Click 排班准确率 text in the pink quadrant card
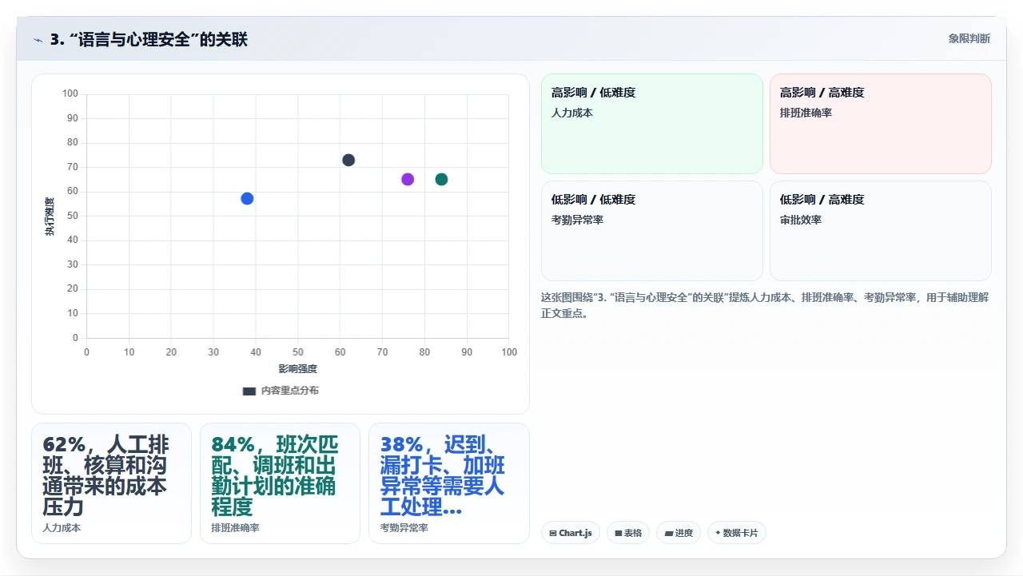The width and height of the screenshot is (1023, 576). click(x=806, y=113)
